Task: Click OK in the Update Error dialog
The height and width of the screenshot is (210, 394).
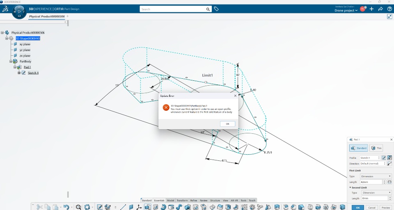Action: 227,124
